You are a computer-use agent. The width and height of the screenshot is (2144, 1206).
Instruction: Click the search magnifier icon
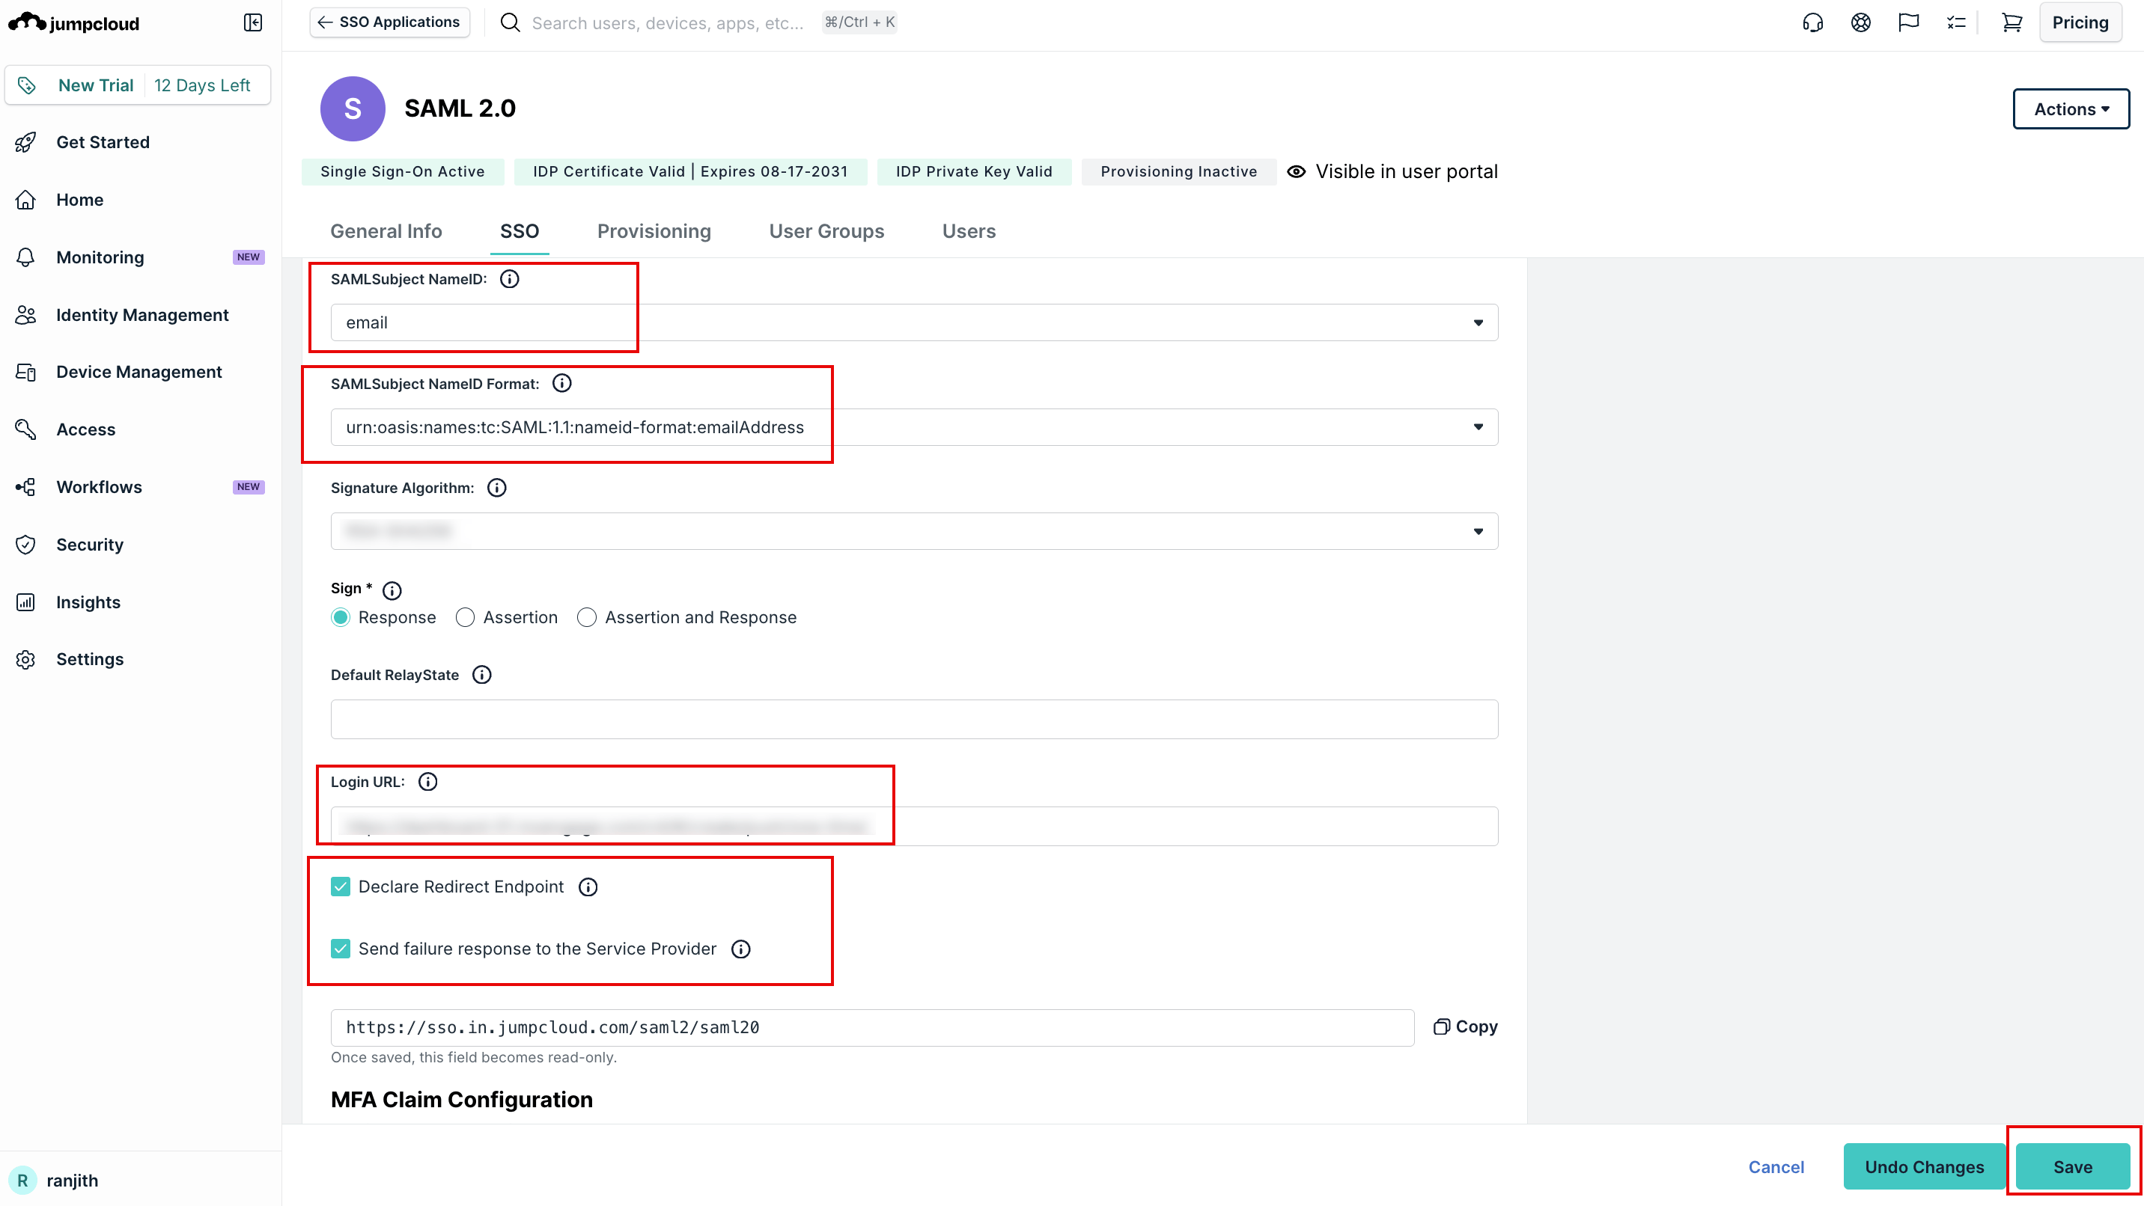pyautogui.click(x=511, y=22)
